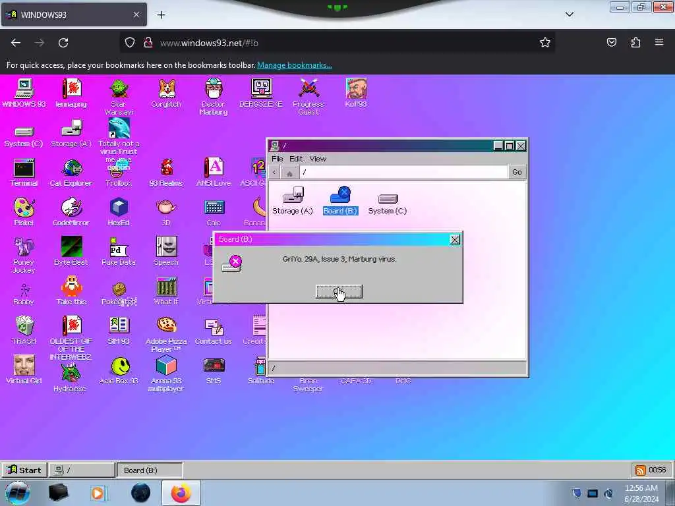Launch Doctor Marburg
675x506 pixels.
point(214,97)
